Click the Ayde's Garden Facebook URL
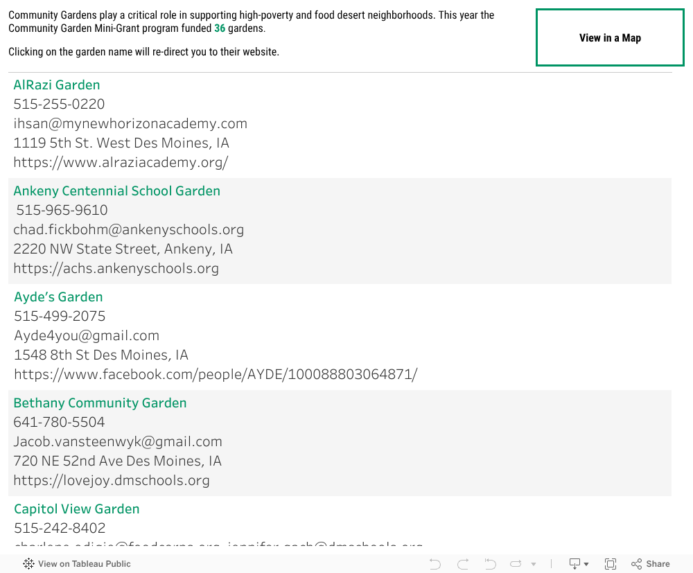 tap(216, 375)
